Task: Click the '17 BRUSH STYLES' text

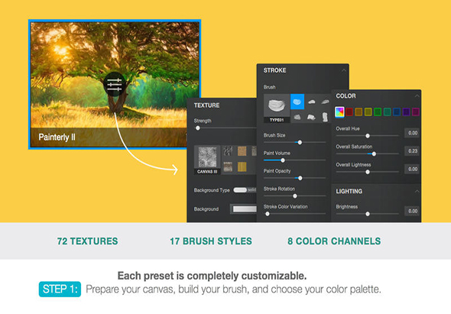Action: click(x=211, y=241)
